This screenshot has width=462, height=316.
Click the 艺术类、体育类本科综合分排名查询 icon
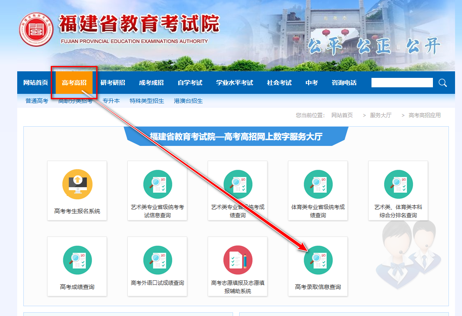(399, 184)
